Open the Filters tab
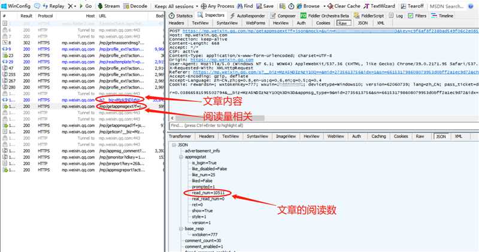Screen dimensions: 479x252 pyautogui.click(x=417, y=16)
